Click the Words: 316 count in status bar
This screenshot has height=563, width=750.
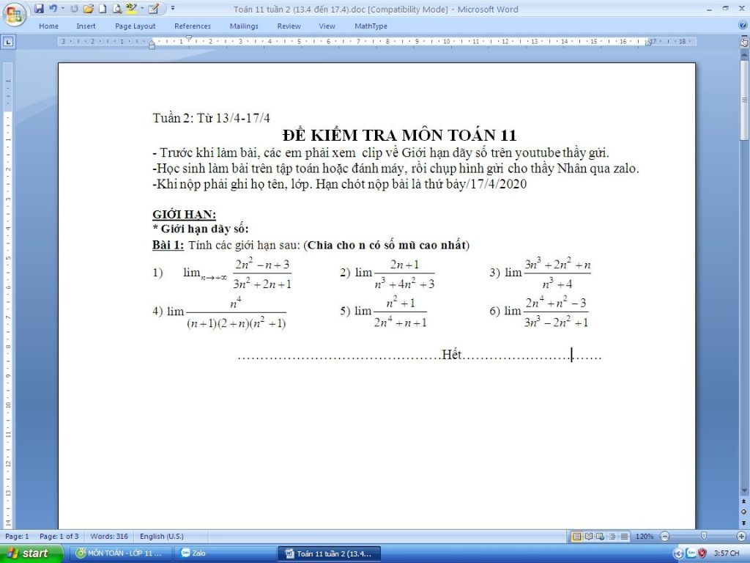109,536
